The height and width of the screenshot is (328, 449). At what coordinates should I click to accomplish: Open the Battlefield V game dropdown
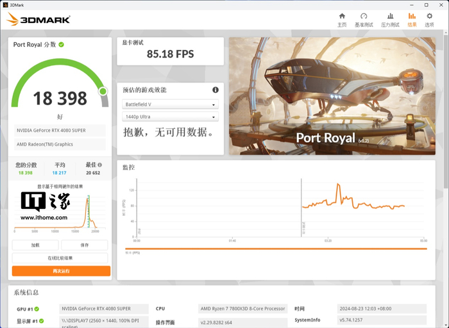tap(170, 104)
